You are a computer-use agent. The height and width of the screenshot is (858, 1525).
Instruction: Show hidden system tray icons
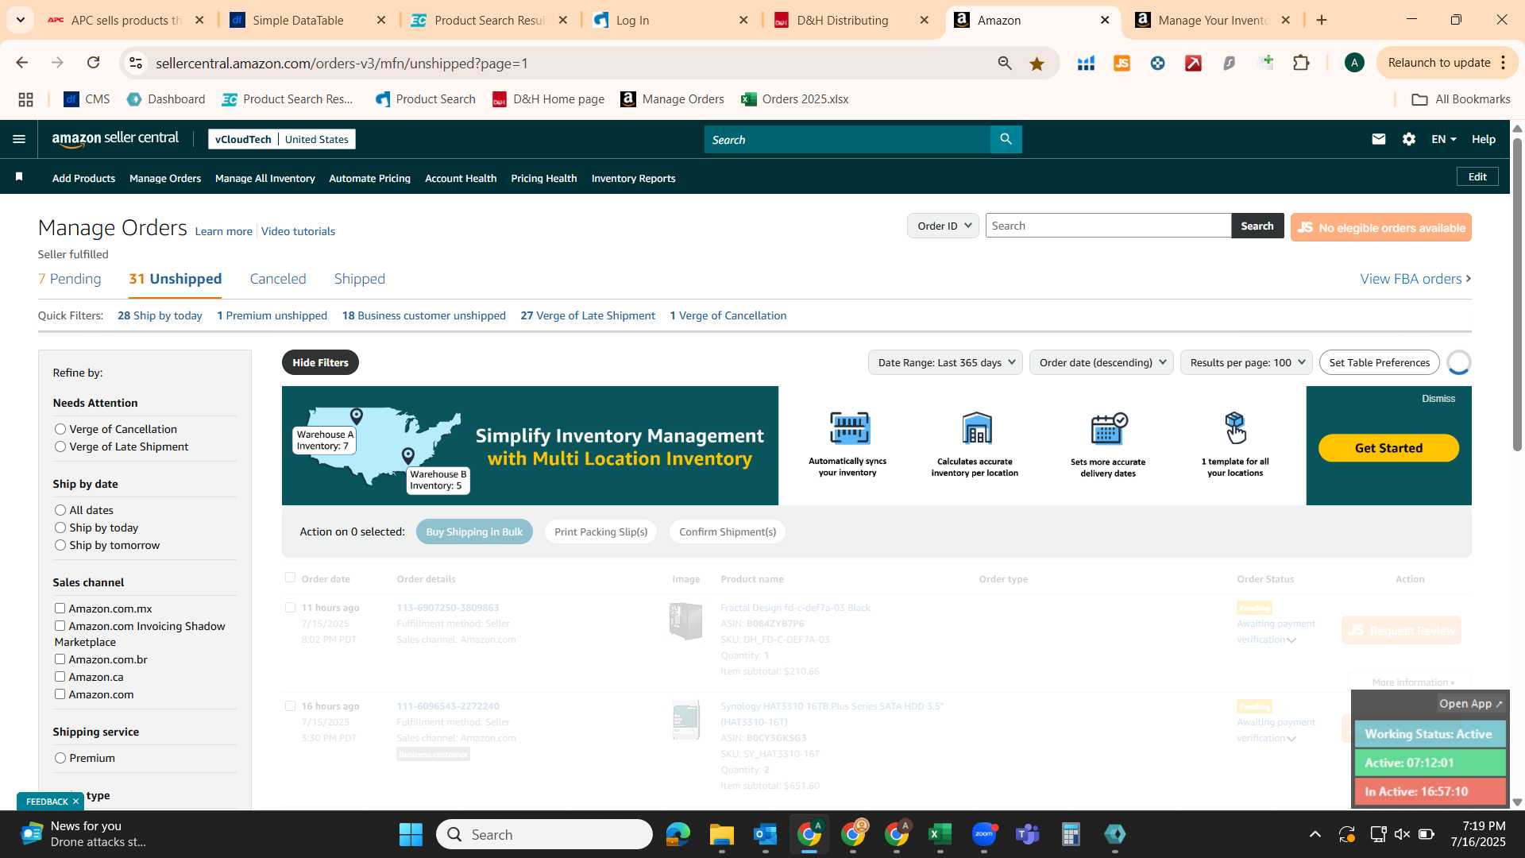(x=1315, y=834)
